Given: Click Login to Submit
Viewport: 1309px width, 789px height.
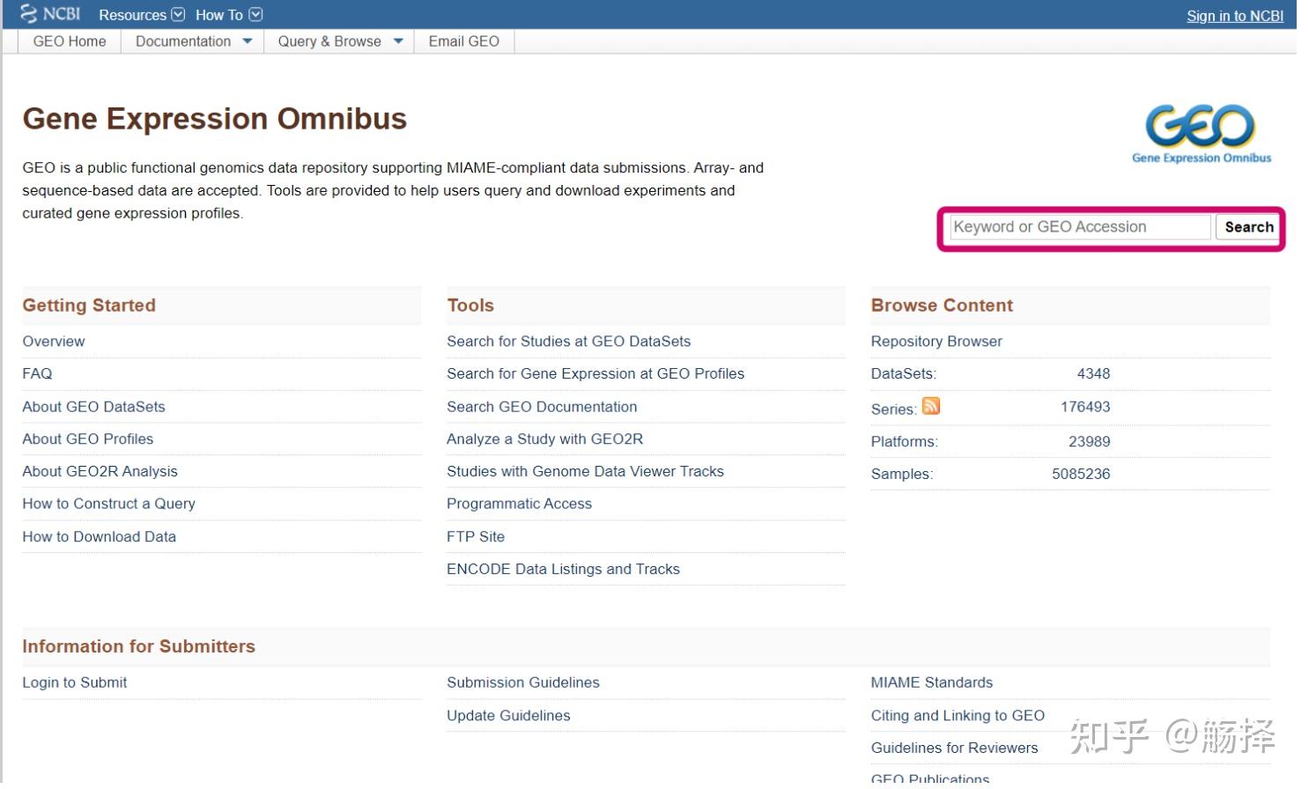Looking at the screenshot, I should pyautogui.click(x=75, y=682).
